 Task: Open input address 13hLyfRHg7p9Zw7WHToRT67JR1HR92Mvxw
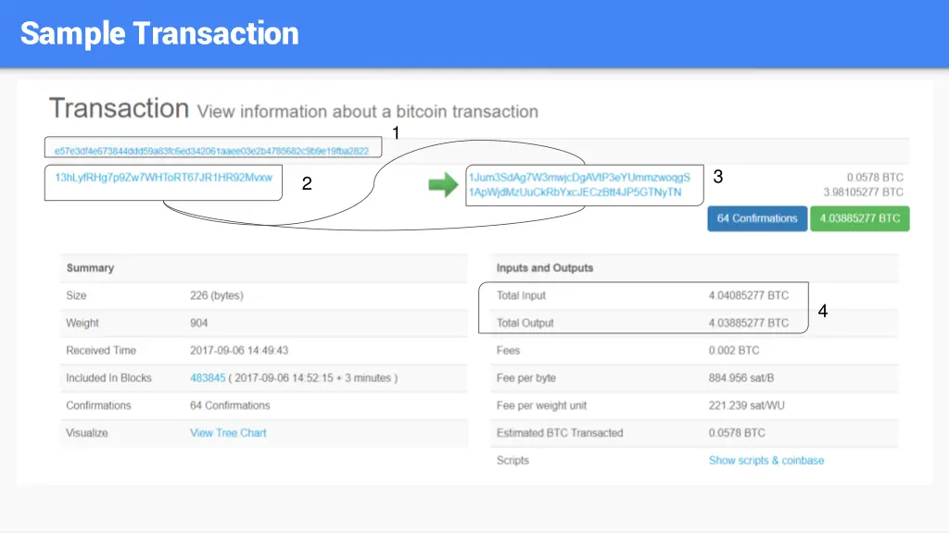[x=163, y=177]
